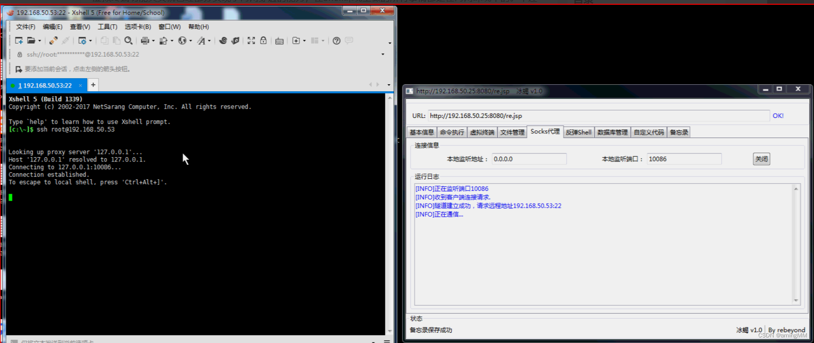Click the run log scrollbar down arrow

(x=796, y=300)
